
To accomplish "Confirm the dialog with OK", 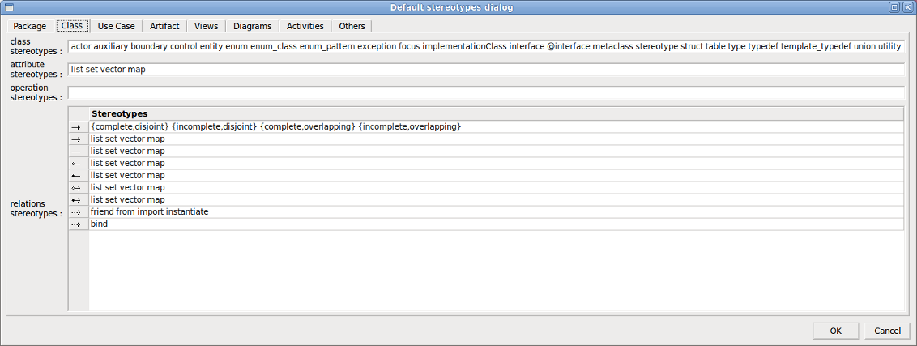I will 835,331.
